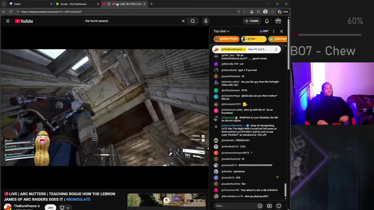Open TheBurntPeanut channel avatar

[x=8, y=207]
